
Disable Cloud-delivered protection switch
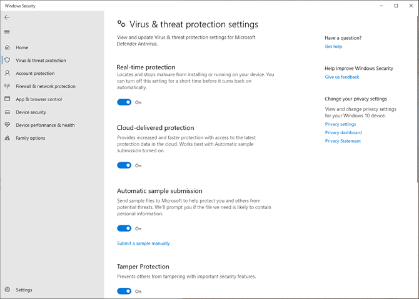[124, 165]
